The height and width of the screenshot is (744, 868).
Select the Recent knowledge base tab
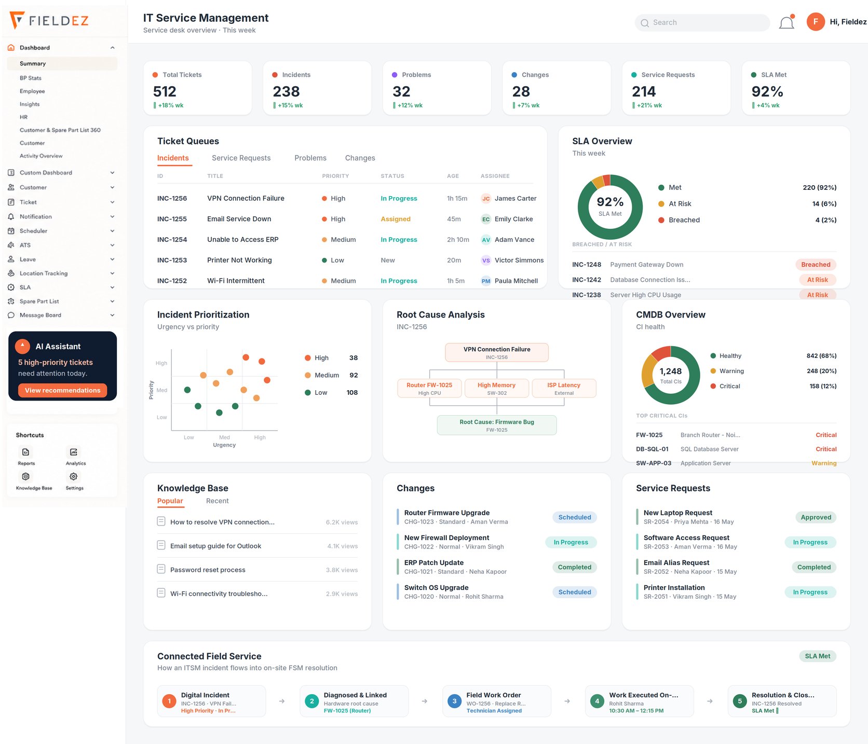(x=217, y=501)
